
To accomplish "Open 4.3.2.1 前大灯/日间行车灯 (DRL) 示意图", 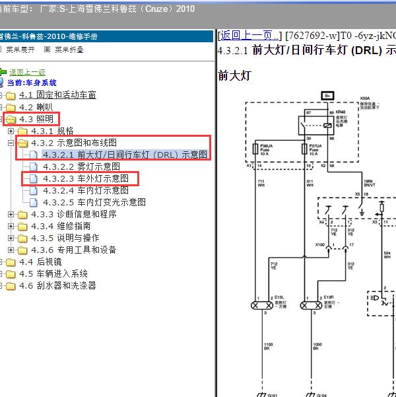I will 125,155.
